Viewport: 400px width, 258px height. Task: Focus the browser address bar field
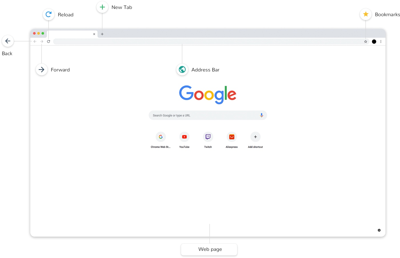(211, 42)
